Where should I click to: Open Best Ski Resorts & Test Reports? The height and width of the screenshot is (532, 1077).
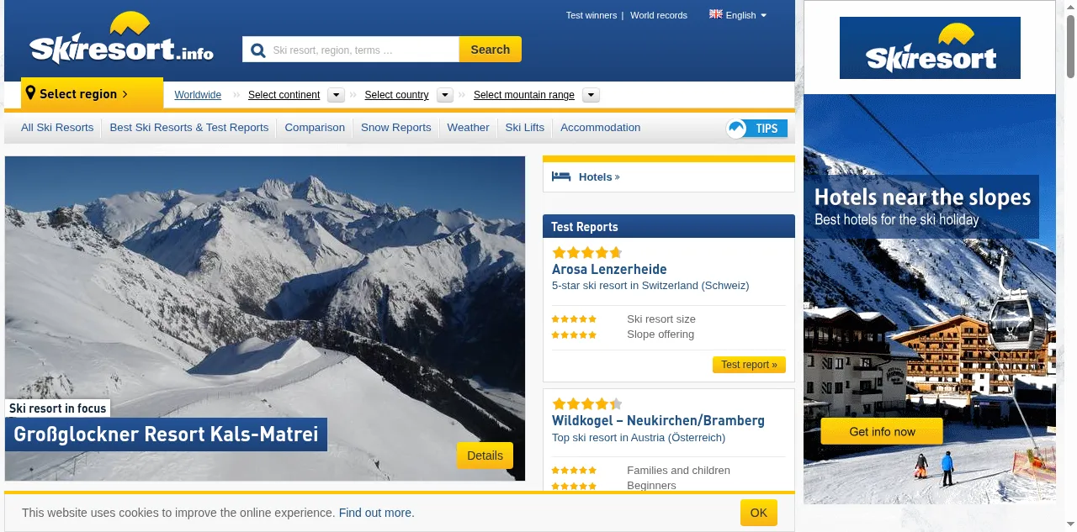[x=189, y=128]
